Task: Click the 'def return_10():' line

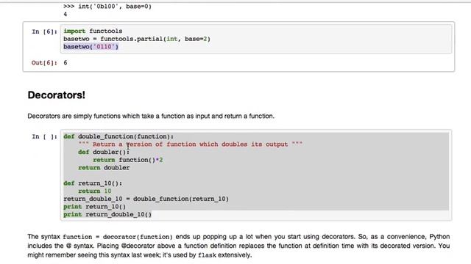Action: [93, 183]
